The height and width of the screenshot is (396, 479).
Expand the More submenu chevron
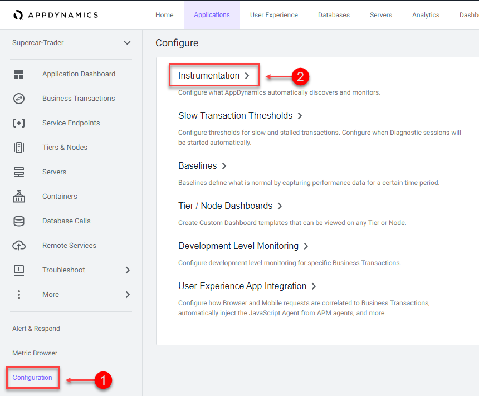point(128,295)
